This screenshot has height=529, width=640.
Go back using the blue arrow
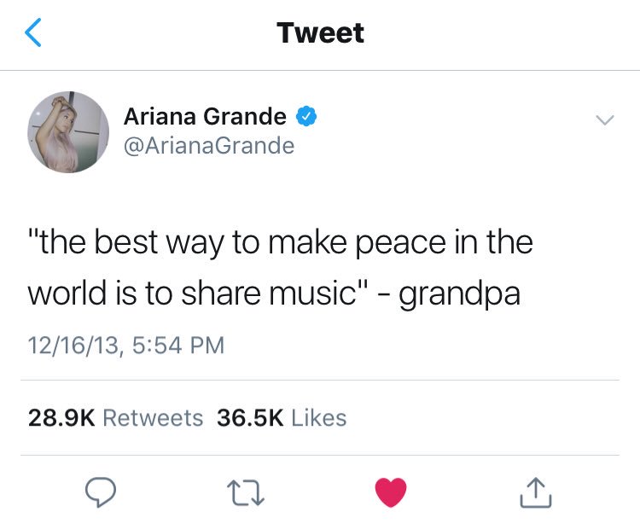pyautogui.click(x=33, y=32)
